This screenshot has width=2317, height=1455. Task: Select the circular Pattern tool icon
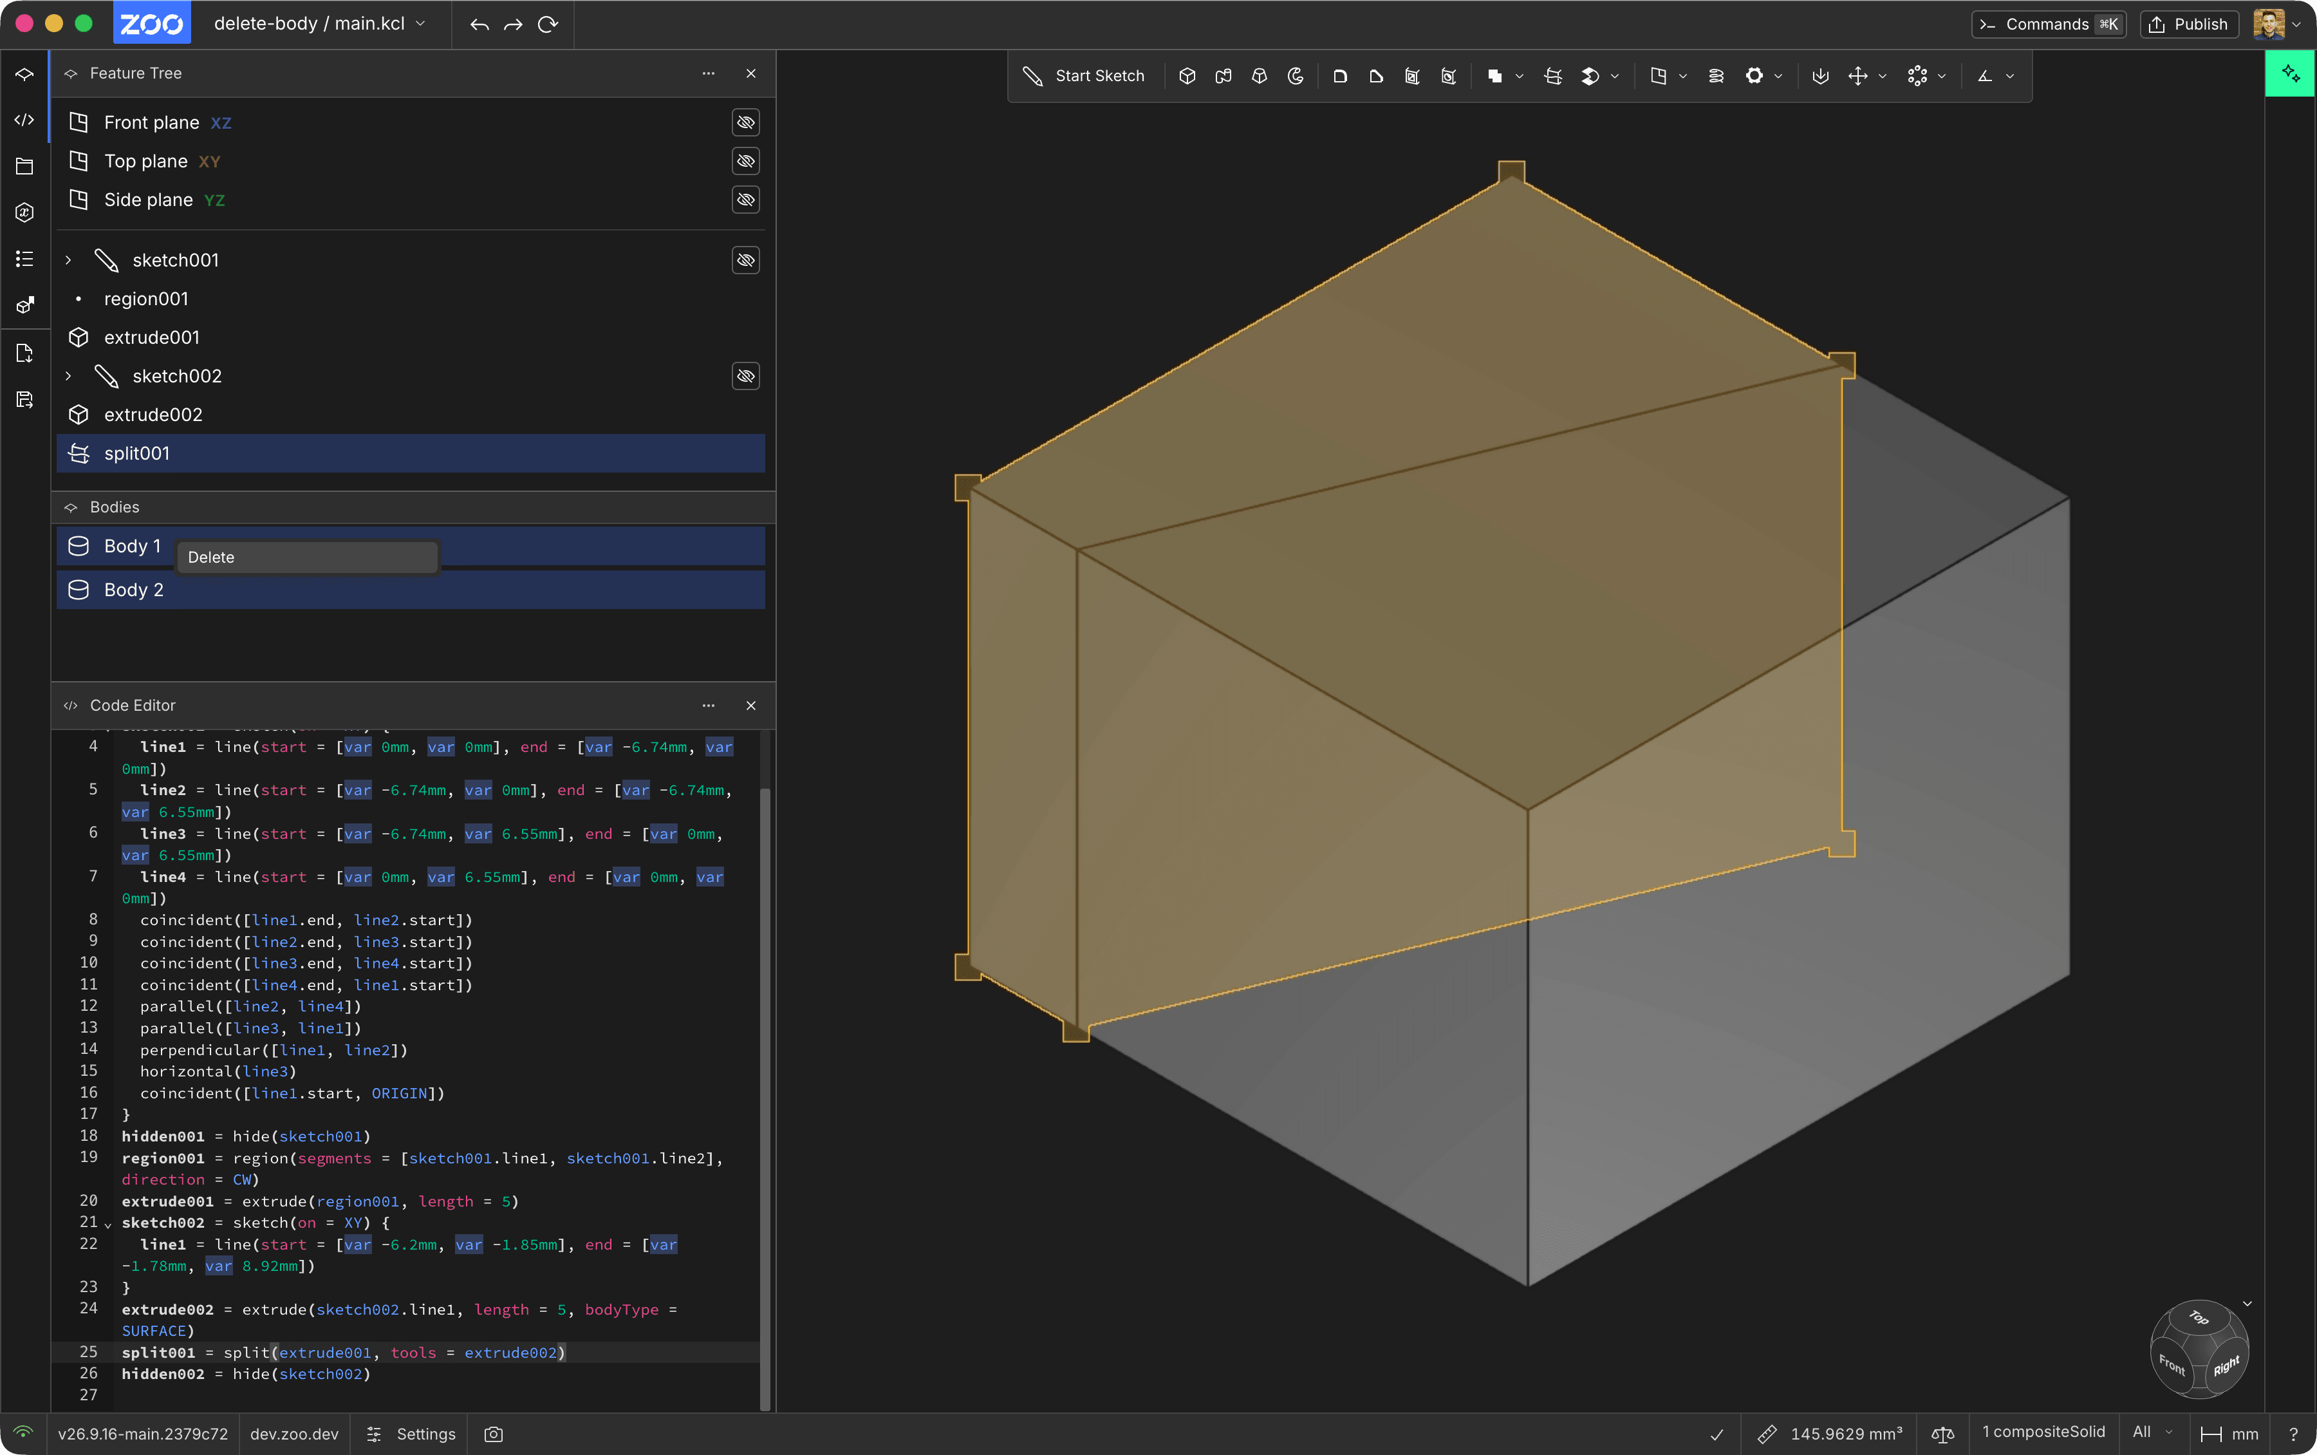(1917, 76)
